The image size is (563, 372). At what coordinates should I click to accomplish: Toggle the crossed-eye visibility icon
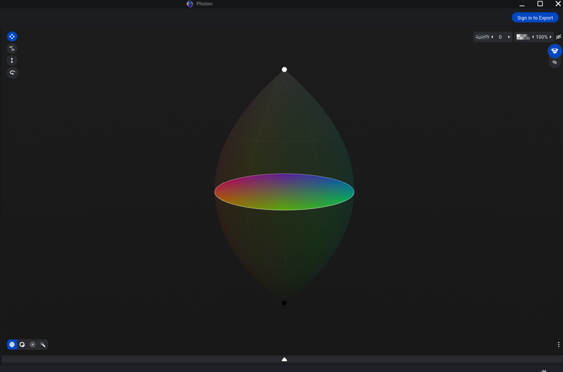click(558, 37)
